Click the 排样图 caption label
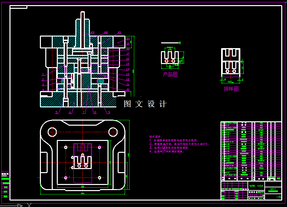Viewport: 287px width, 207px height. [232, 88]
